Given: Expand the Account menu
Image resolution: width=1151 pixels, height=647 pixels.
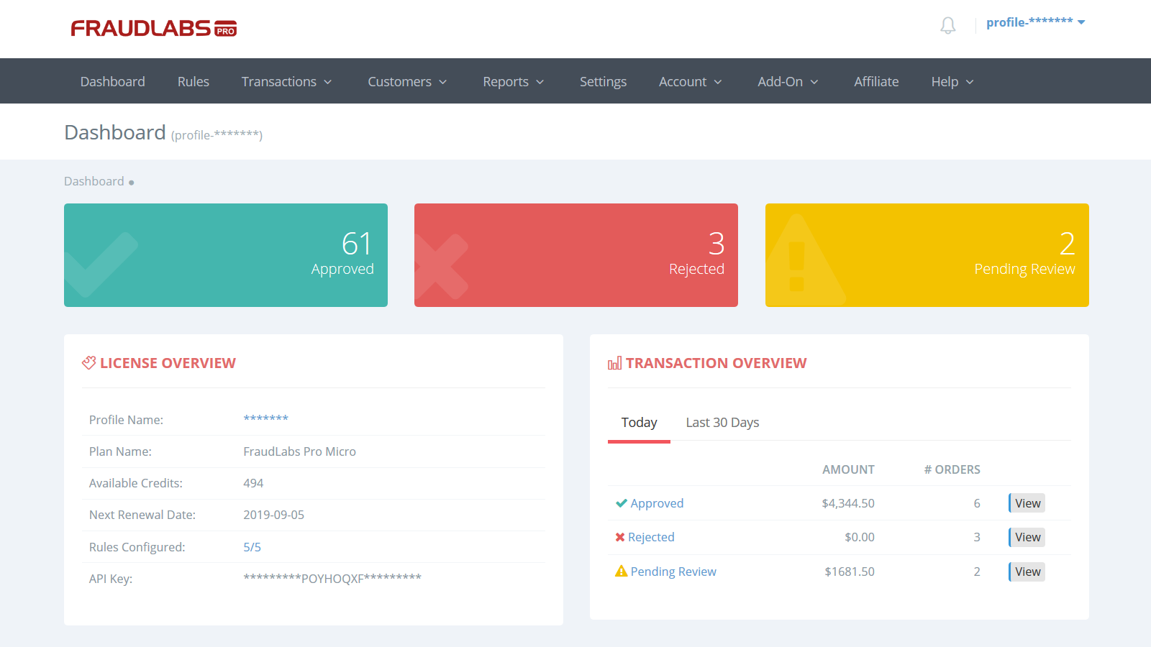Looking at the screenshot, I should click(690, 81).
